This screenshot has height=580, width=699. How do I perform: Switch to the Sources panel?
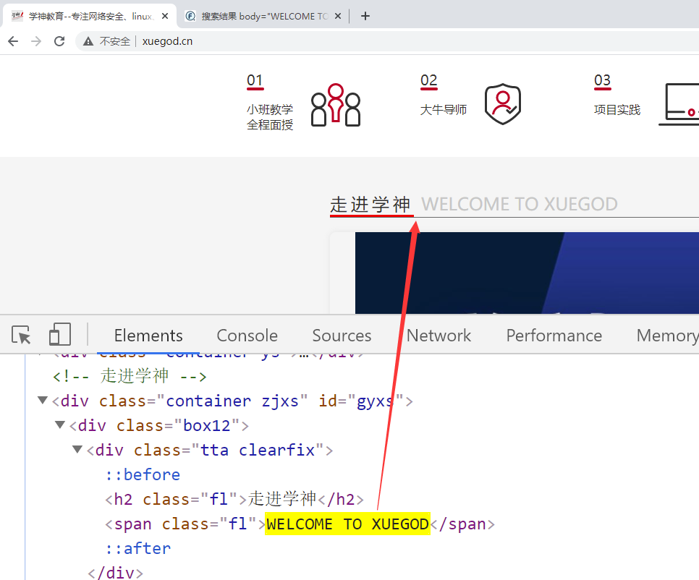[x=342, y=336]
